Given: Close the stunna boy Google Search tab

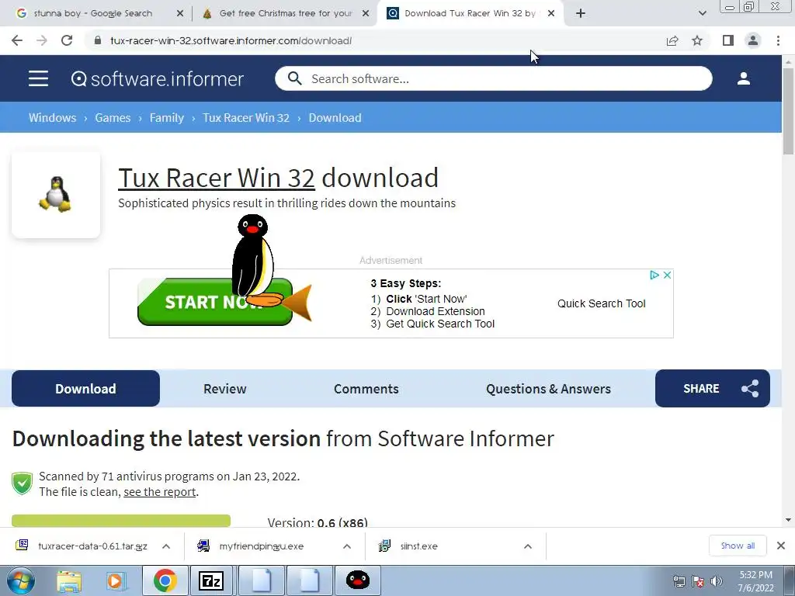Looking at the screenshot, I should coord(180,13).
